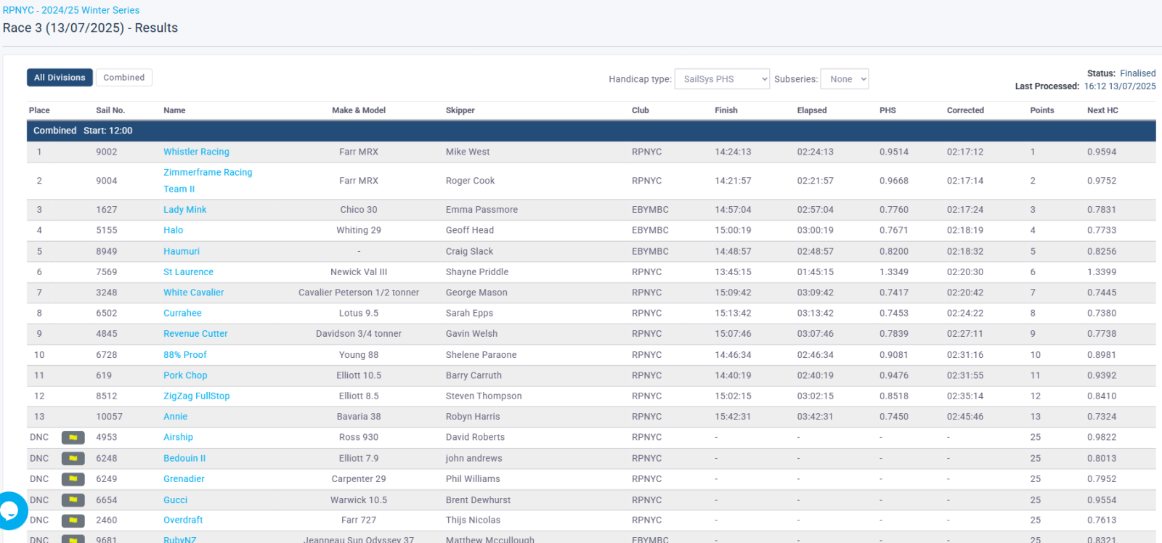View St Laurence boat entry
This screenshot has width=1162, height=543.
(188, 272)
